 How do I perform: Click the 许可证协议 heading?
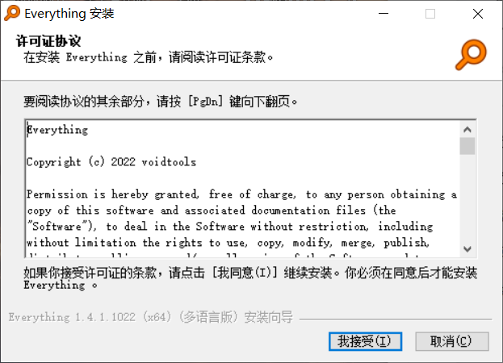point(48,41)
